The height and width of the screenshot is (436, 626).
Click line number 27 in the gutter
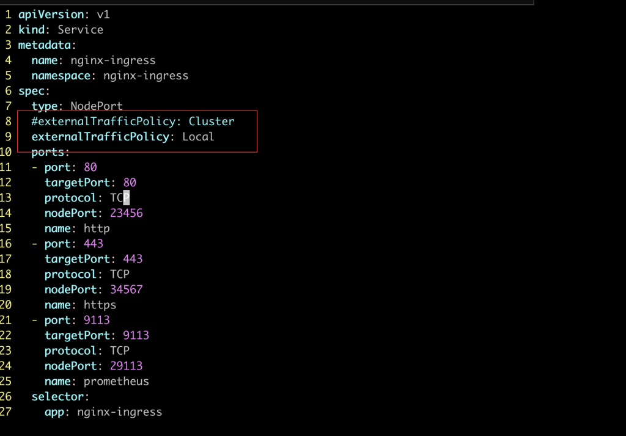coord(6,412)
